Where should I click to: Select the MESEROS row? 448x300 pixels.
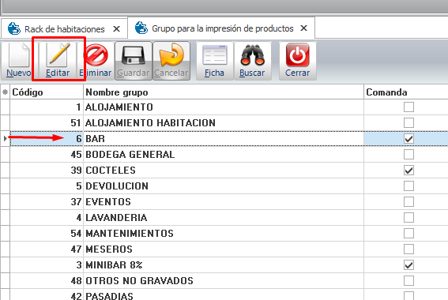coord(224,249)
